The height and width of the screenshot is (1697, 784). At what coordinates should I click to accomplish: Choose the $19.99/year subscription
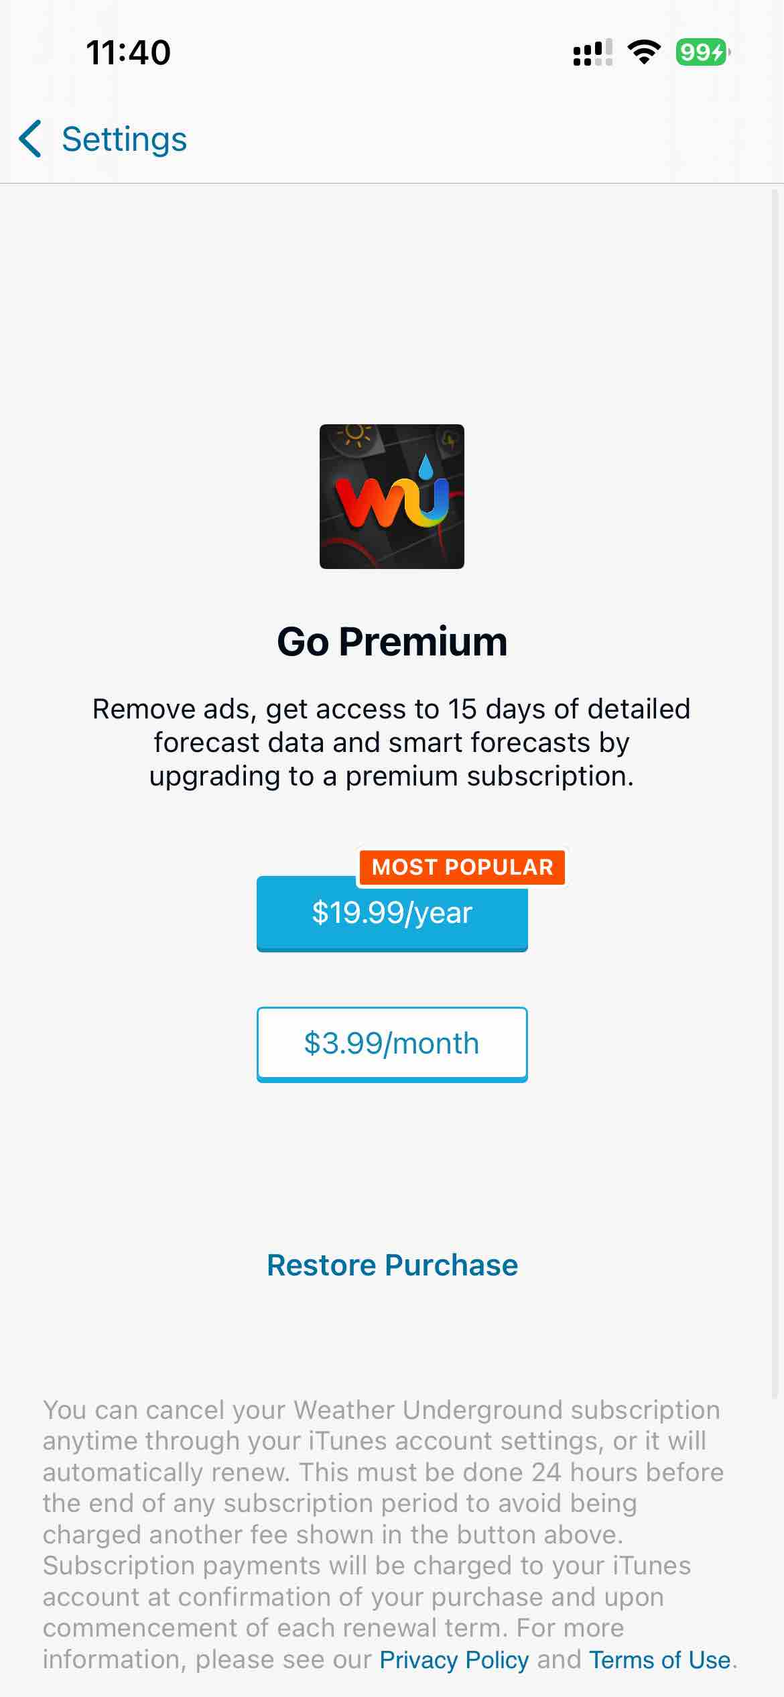click(x=392, y=914)
